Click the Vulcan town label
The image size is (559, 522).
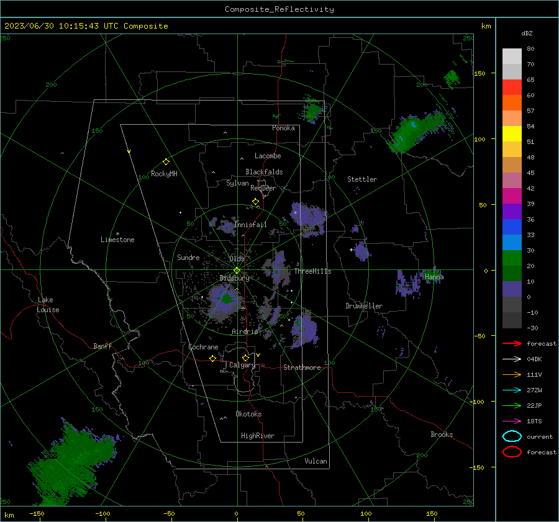316,461
